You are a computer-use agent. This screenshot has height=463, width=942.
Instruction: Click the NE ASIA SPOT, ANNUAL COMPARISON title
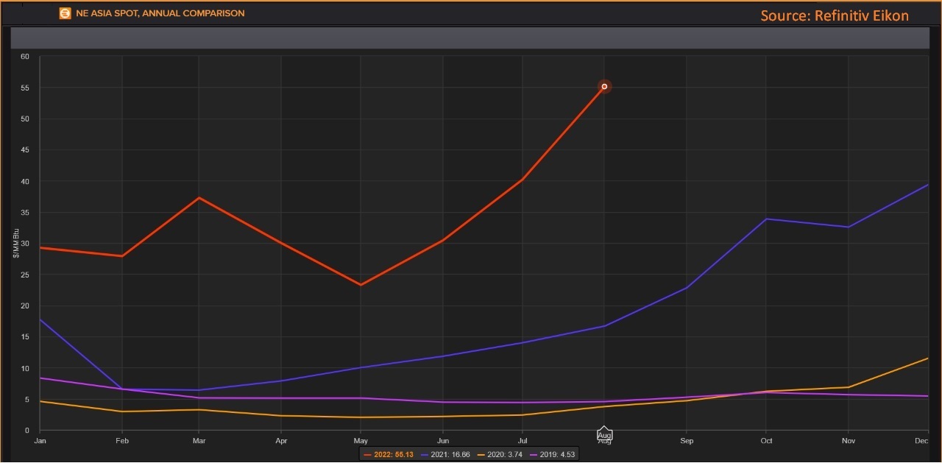pos(160,13)
